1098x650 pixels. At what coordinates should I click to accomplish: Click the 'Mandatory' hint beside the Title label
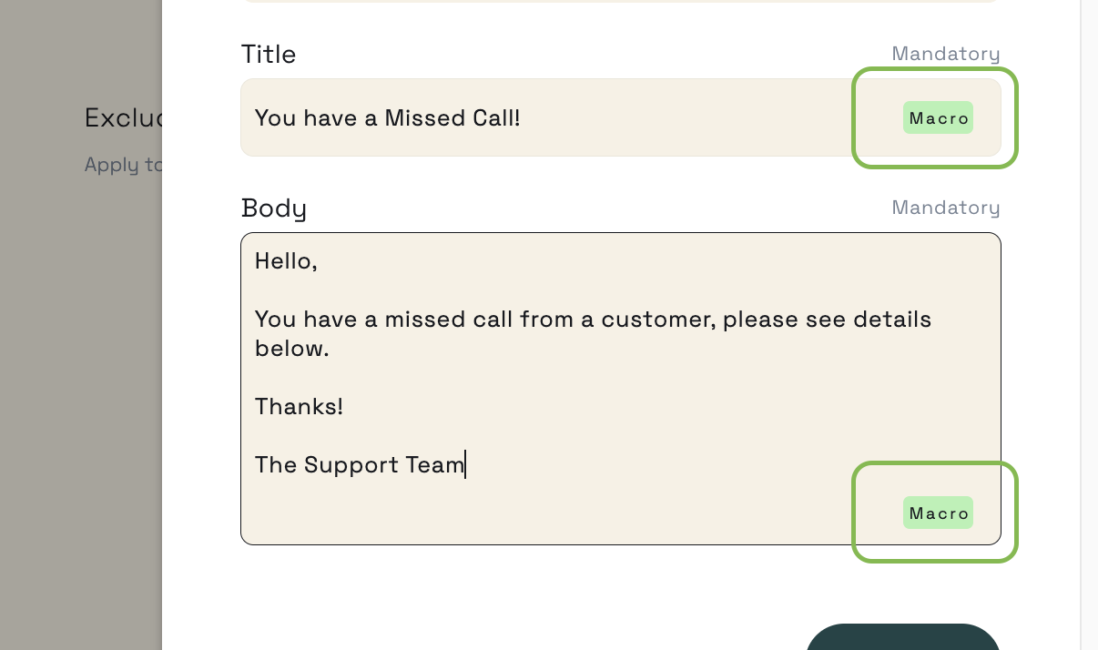pyautogui.click(x=945, y=54)
